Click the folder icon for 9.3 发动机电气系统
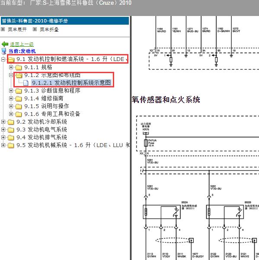This screenshot has width=259, height=260. coord(11,130)
